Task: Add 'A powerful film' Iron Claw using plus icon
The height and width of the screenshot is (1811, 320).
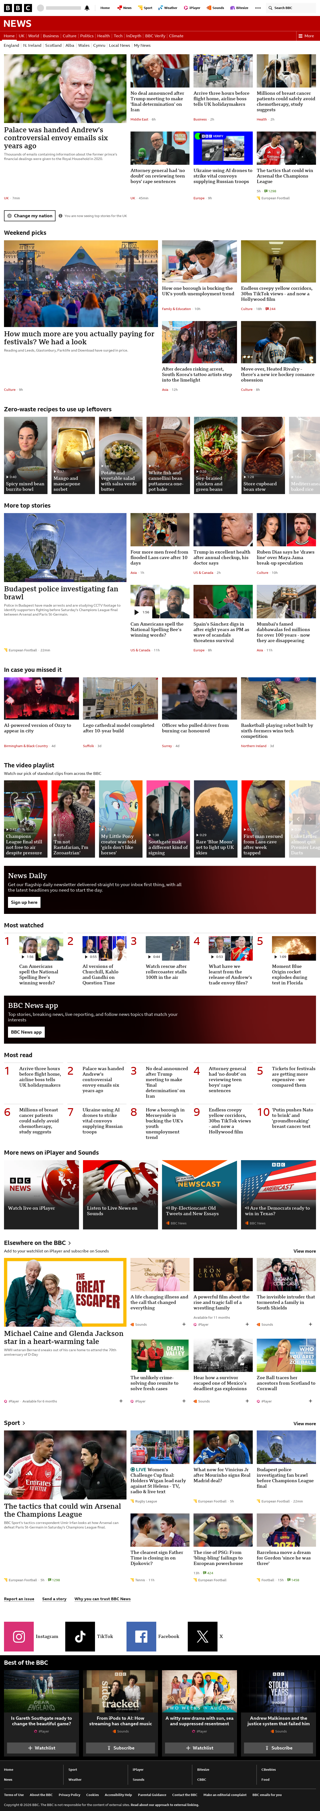Action: [247, 1324]
